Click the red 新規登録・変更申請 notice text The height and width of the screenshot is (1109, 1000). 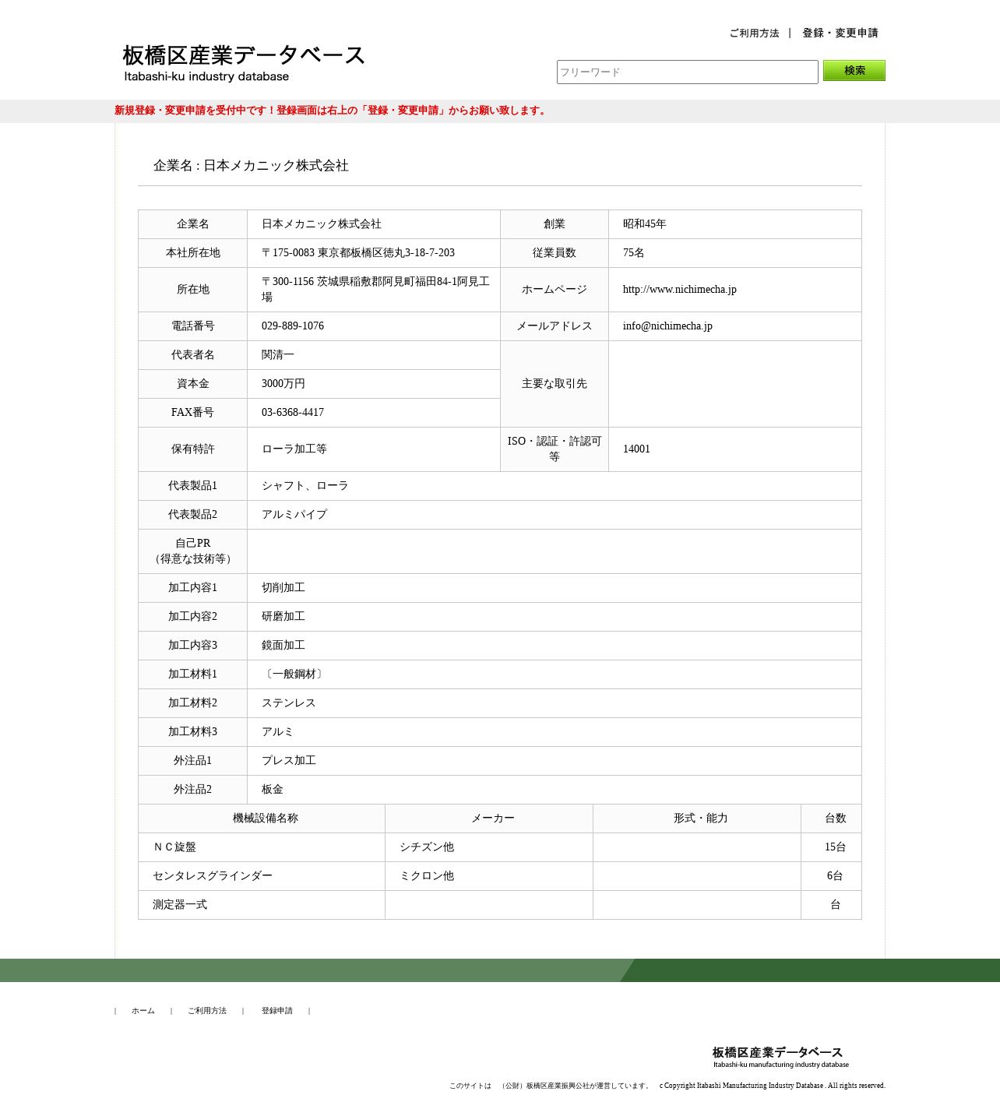coord(332,111)
